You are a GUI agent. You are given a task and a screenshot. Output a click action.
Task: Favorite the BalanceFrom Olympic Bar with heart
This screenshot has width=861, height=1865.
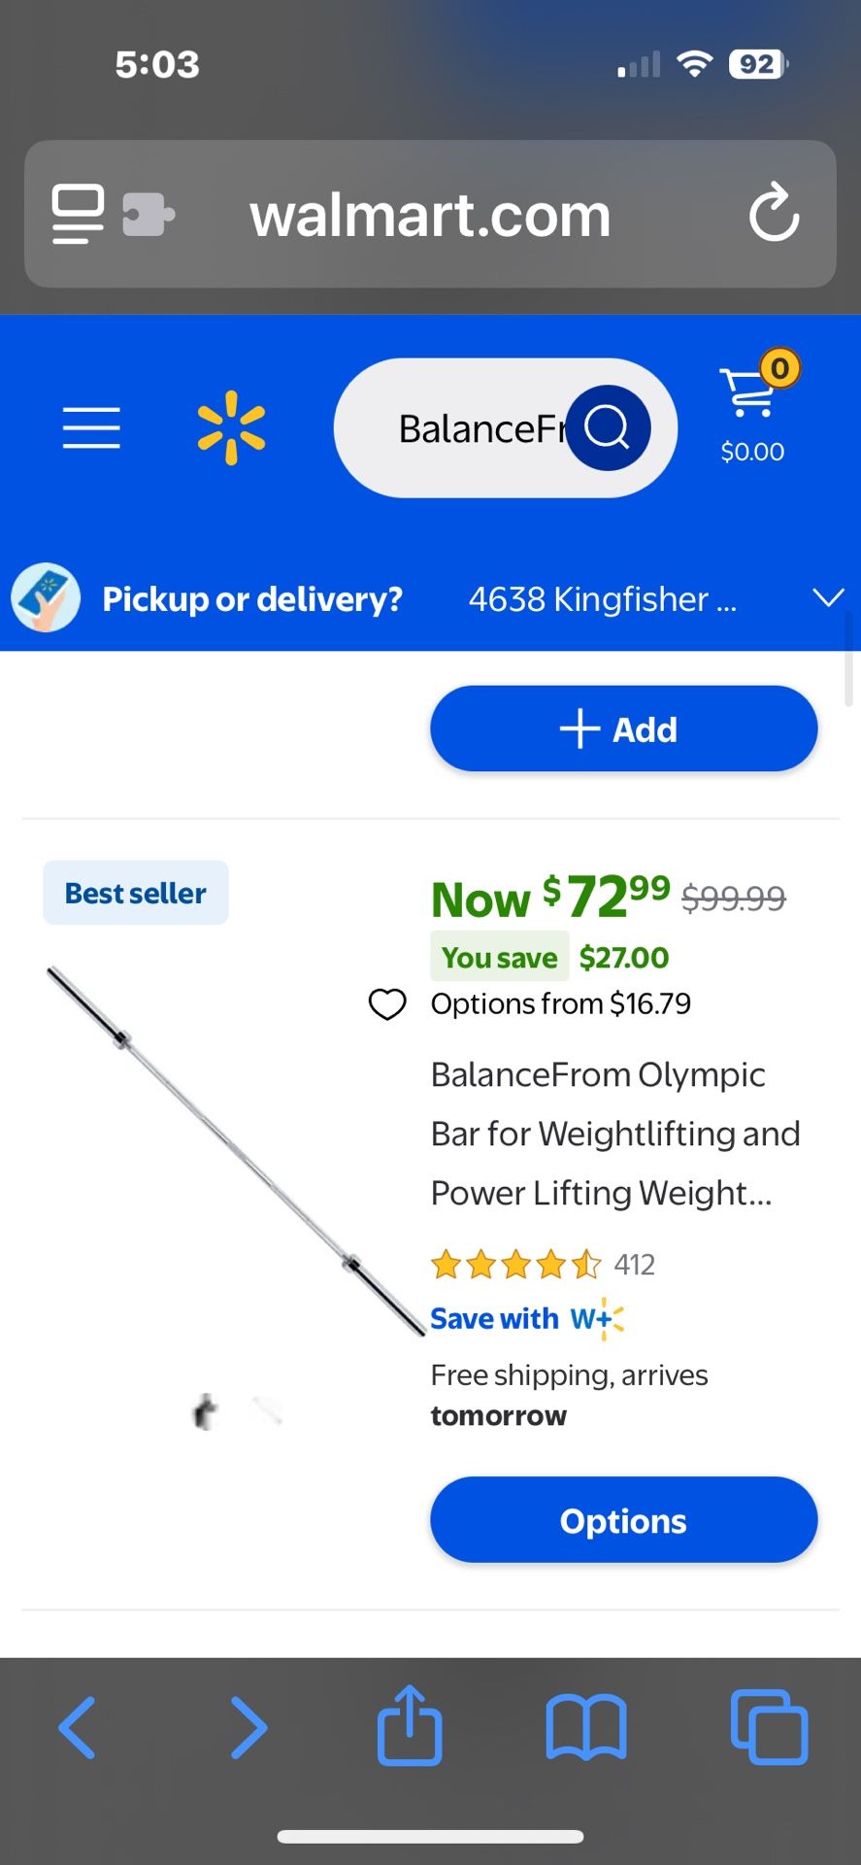387,1003
